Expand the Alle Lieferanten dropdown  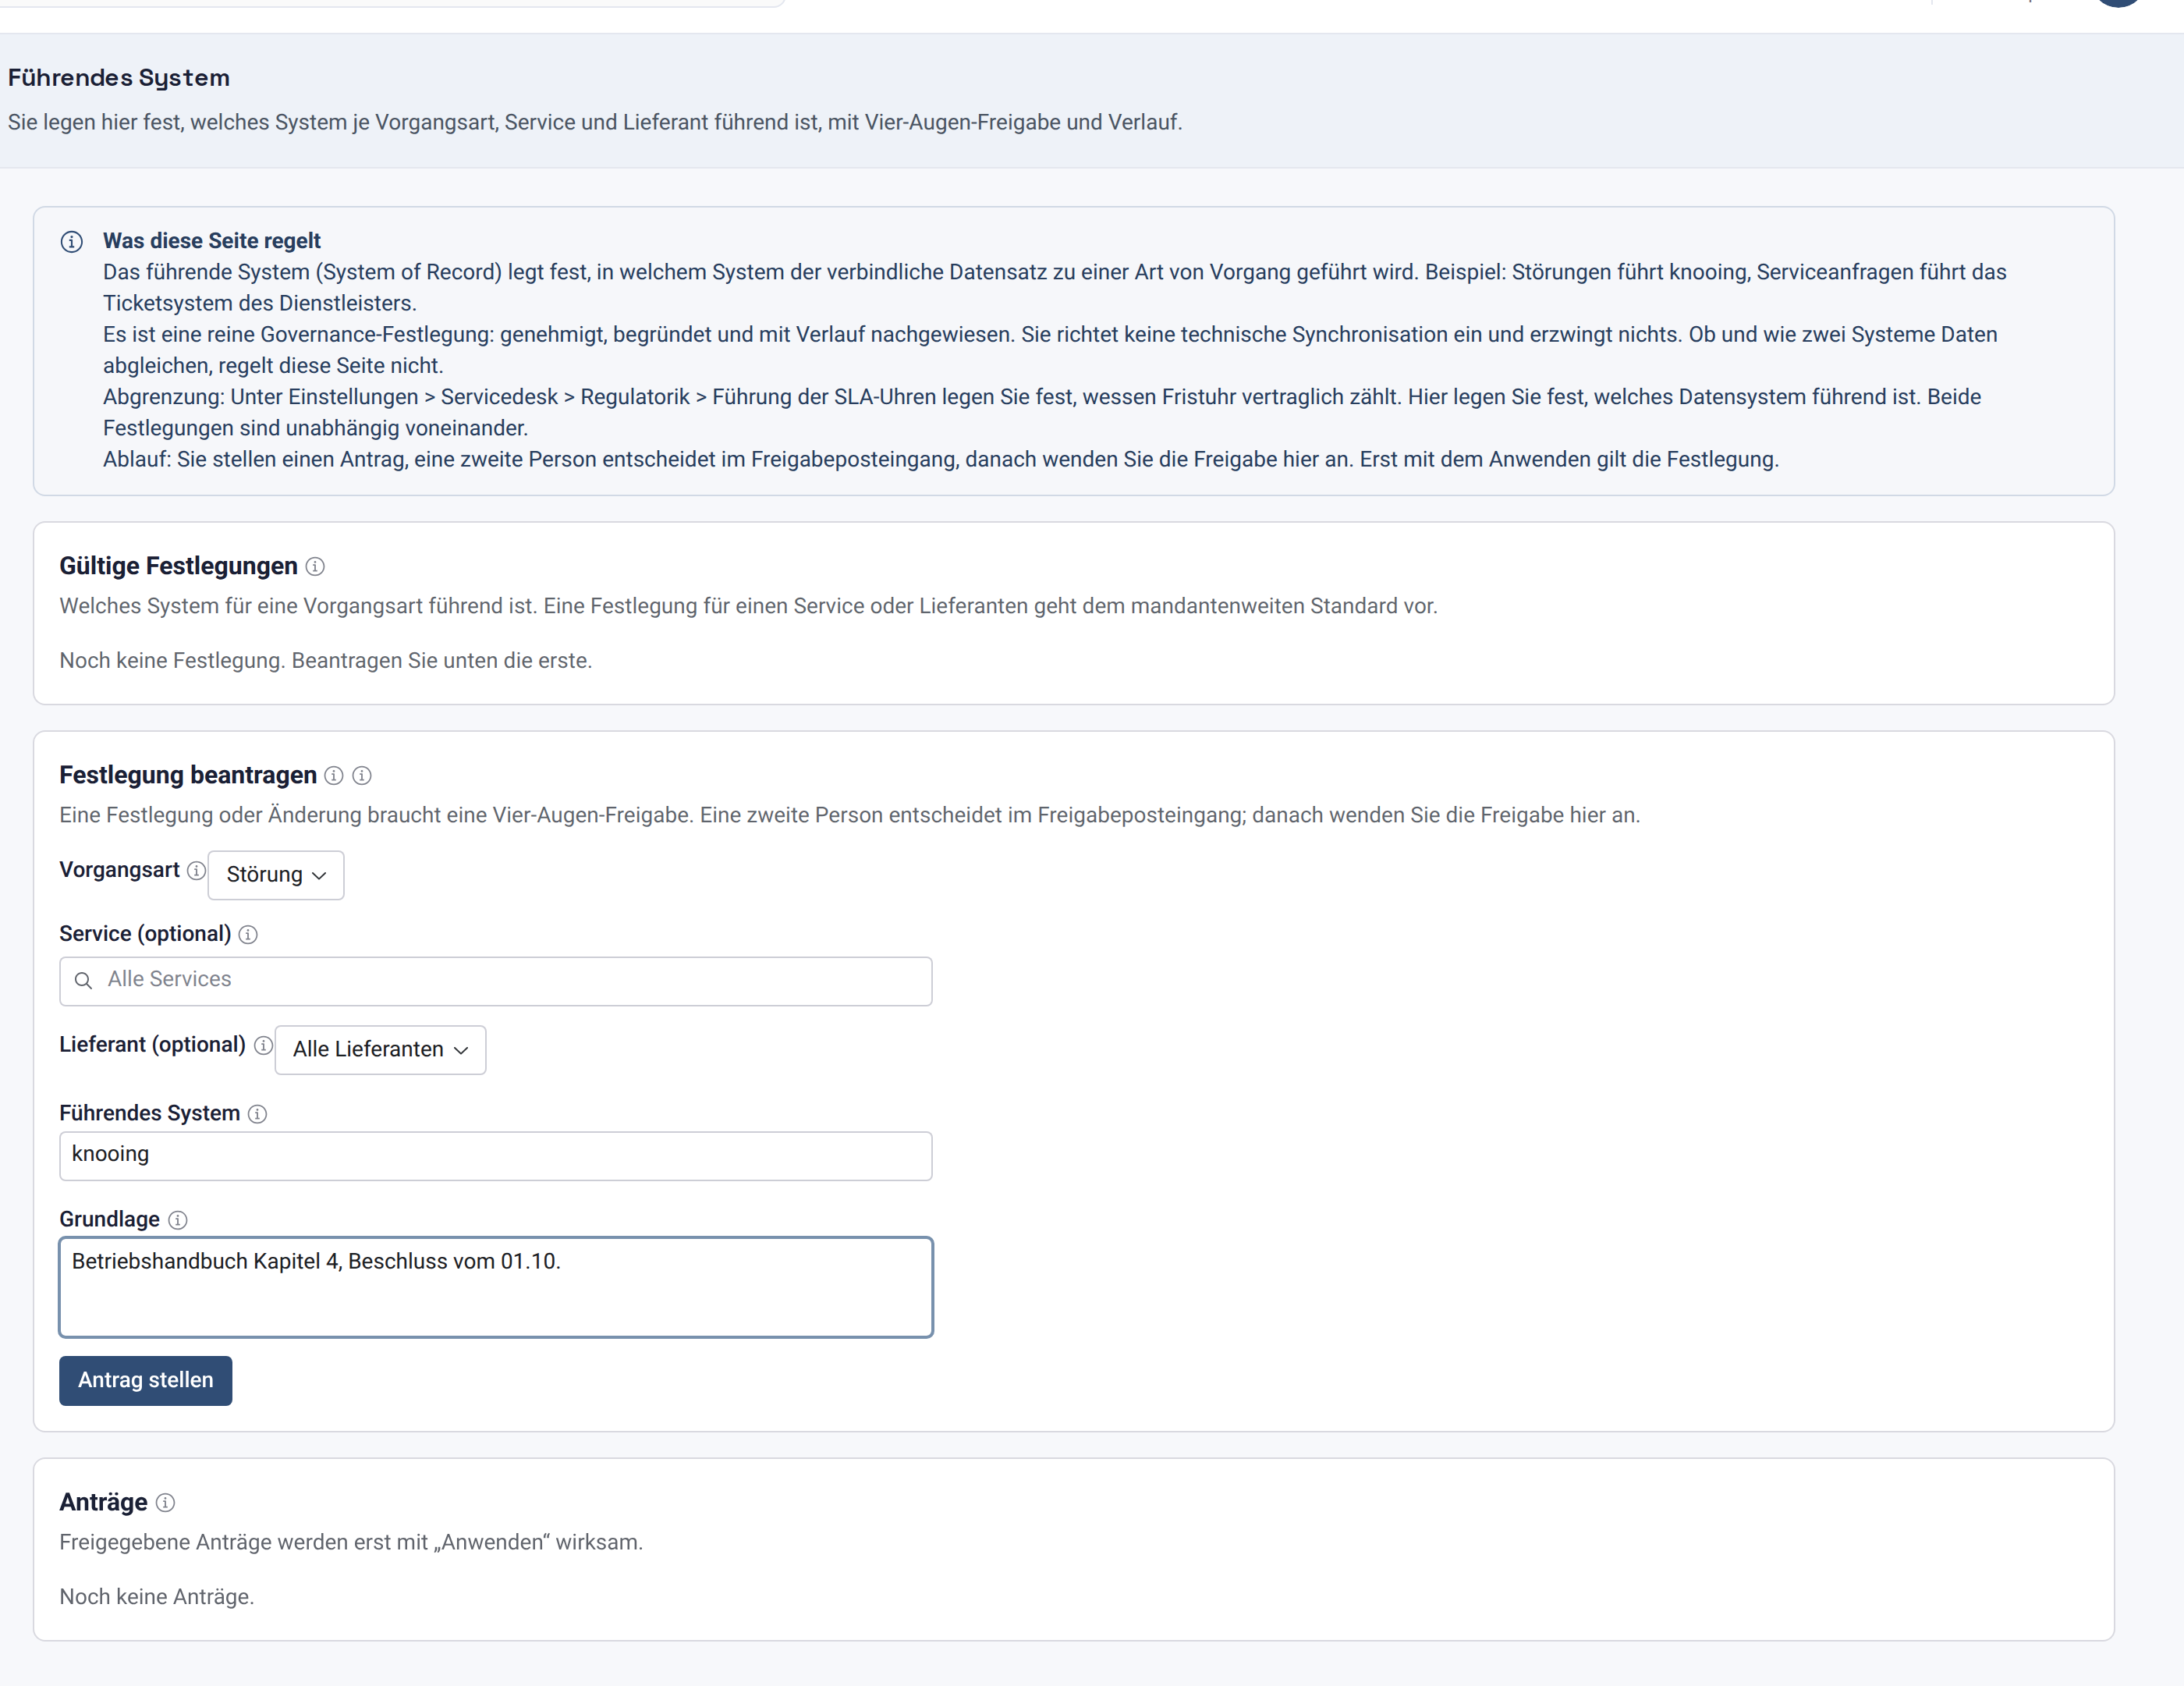pyautogui.click(x=380, y=1050)
